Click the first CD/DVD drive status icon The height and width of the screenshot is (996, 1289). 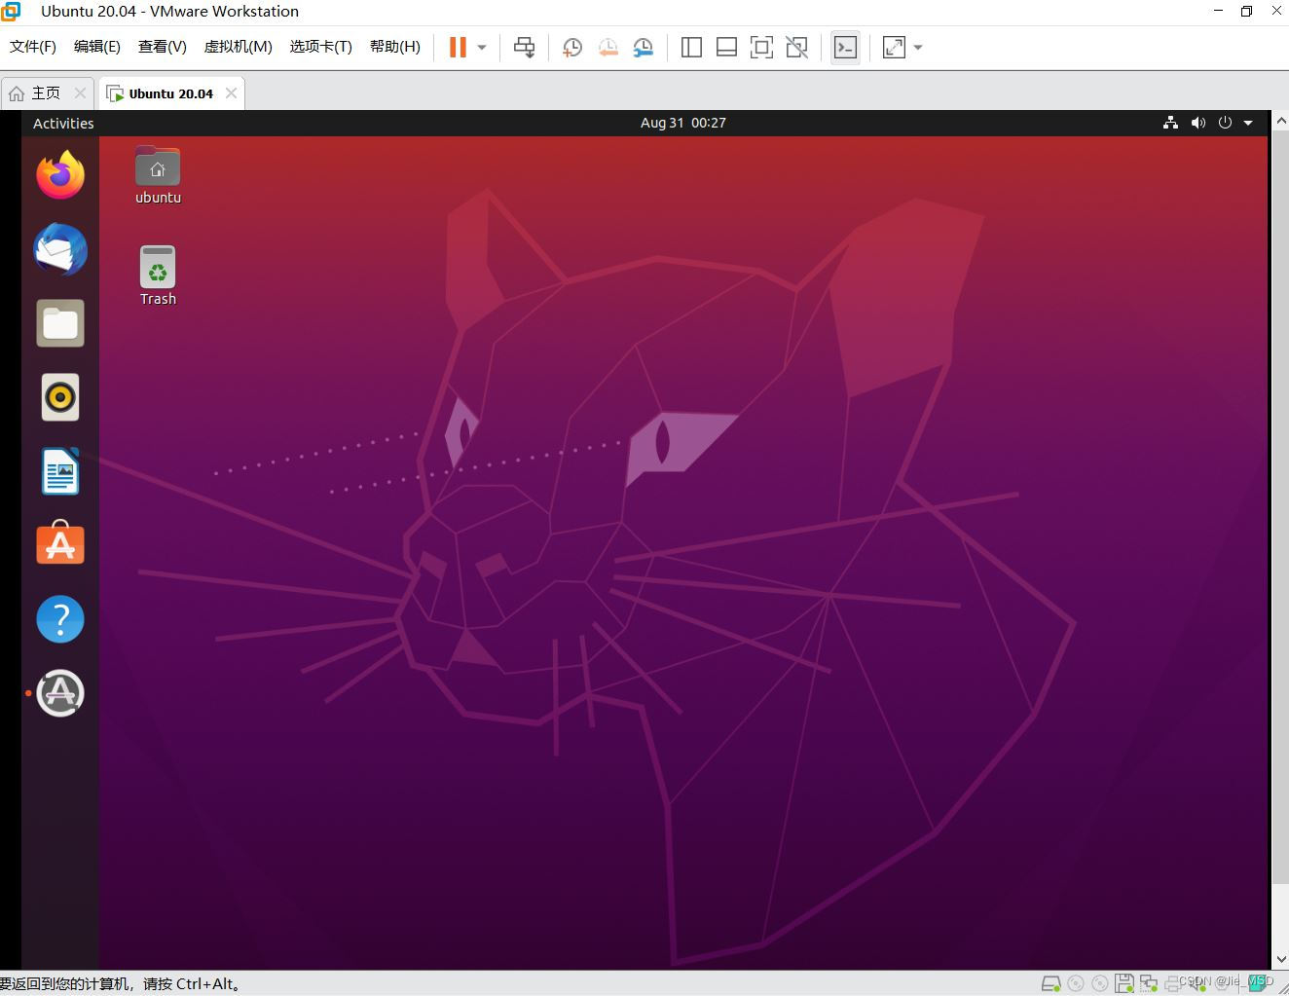(1076, 983)
